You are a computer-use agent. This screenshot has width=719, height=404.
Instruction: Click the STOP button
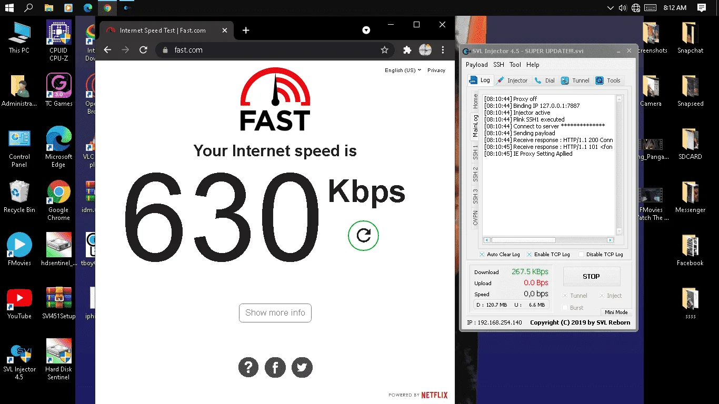coord(591,276)
